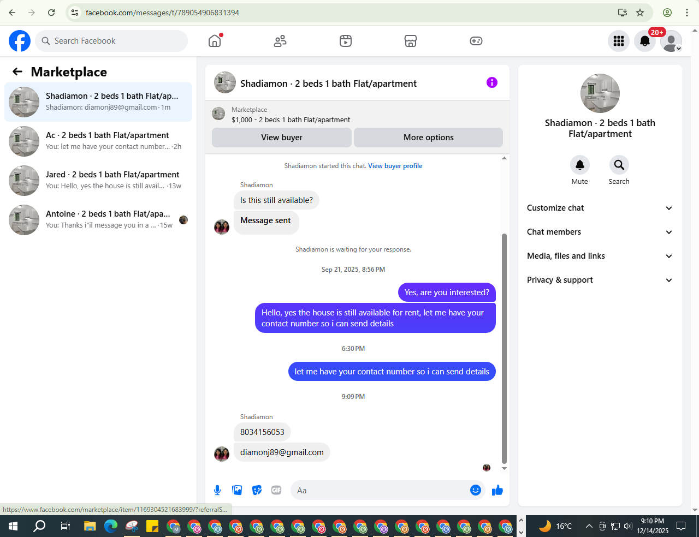Image resolution: width=699 pixels, height=537 pixels.
Task: Click the 'Is this still available?' message
Action: click(276, 200)
